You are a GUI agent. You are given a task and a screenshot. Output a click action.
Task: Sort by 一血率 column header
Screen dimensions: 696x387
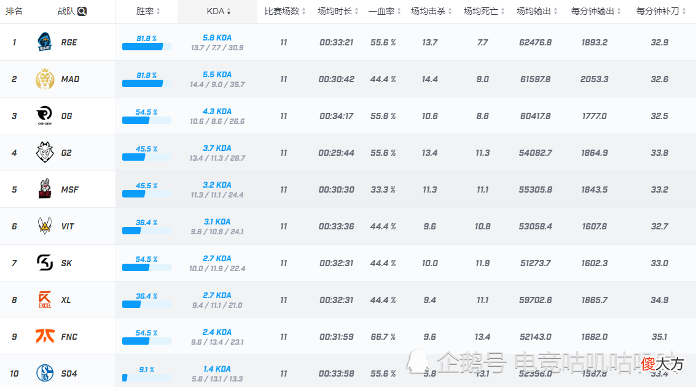tap(385, 11)
